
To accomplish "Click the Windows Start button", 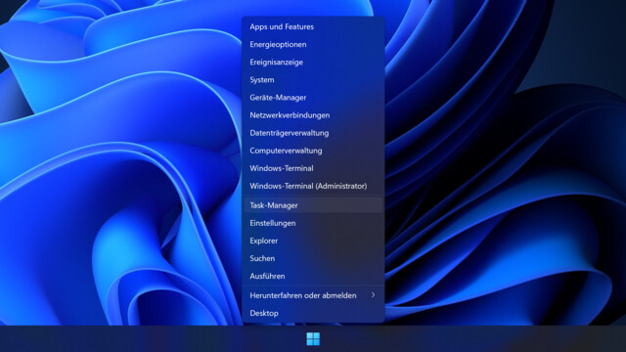I will pyautogui.click(x=313, y=339).
